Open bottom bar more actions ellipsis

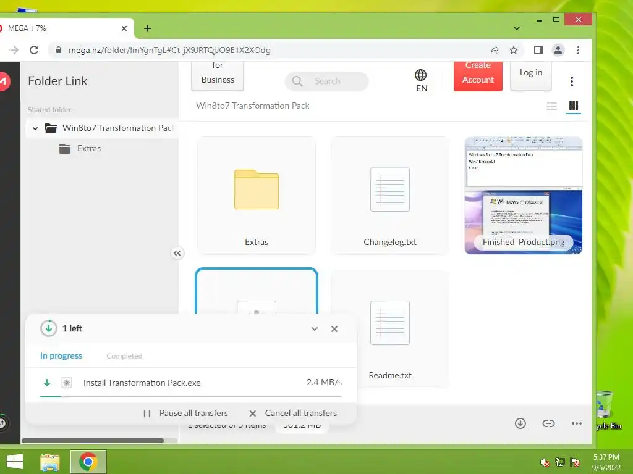(577, 423)
